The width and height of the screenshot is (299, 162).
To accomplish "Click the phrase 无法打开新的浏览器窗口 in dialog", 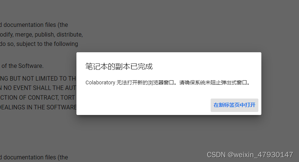I will point(145,82).
